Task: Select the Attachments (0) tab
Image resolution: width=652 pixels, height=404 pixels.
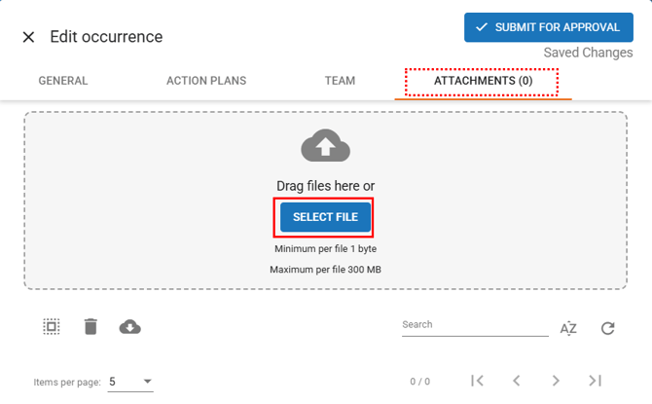Action: click(483, 81)
